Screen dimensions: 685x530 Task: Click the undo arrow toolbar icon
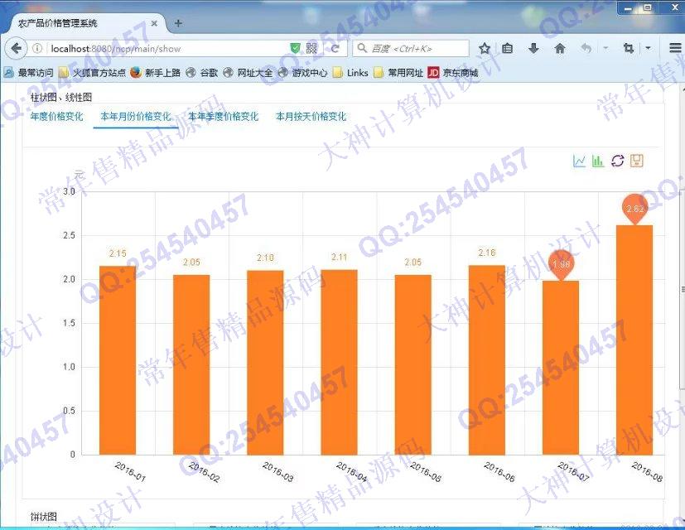pos(586,49)
